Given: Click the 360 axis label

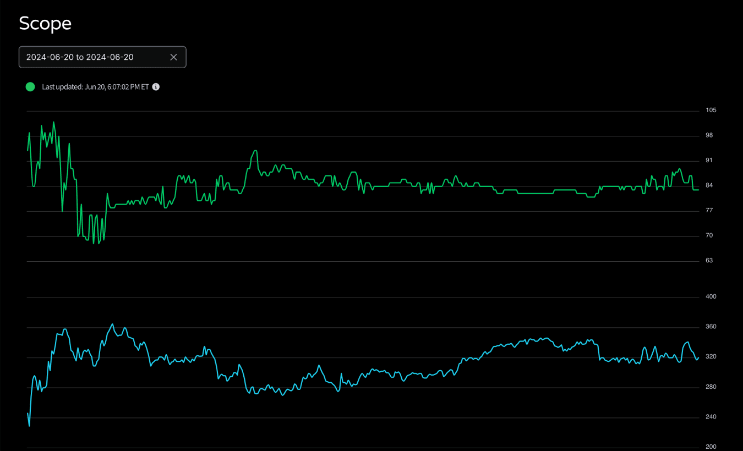Looking at the screenshot, I should [711, 327].
